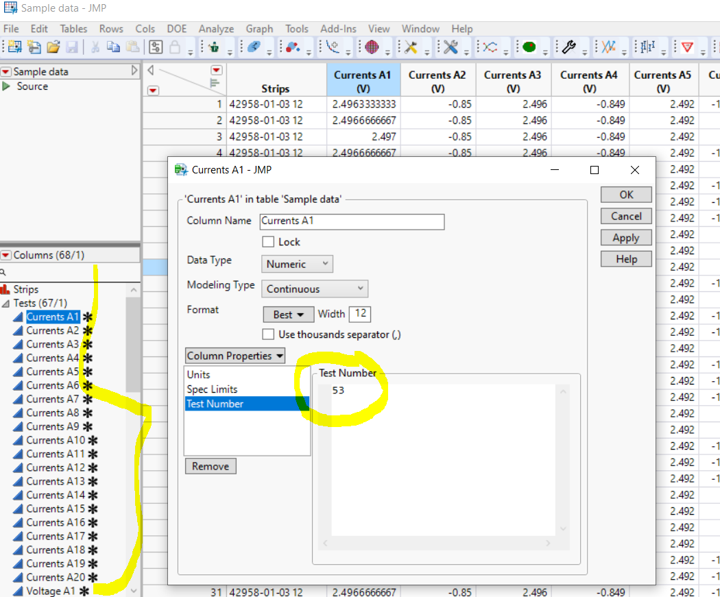The height and width of the screenshot is (597, 720).
Task: Open the DOE menu
Action: pyautogui.click(x=177, y=29)
